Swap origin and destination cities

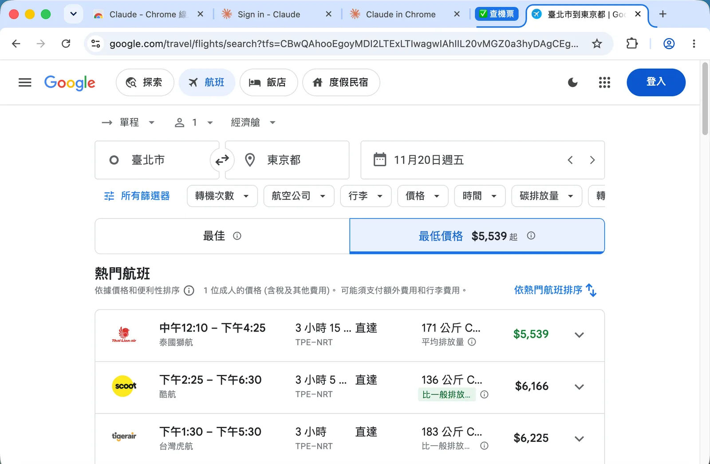click(x=222, y=160)
